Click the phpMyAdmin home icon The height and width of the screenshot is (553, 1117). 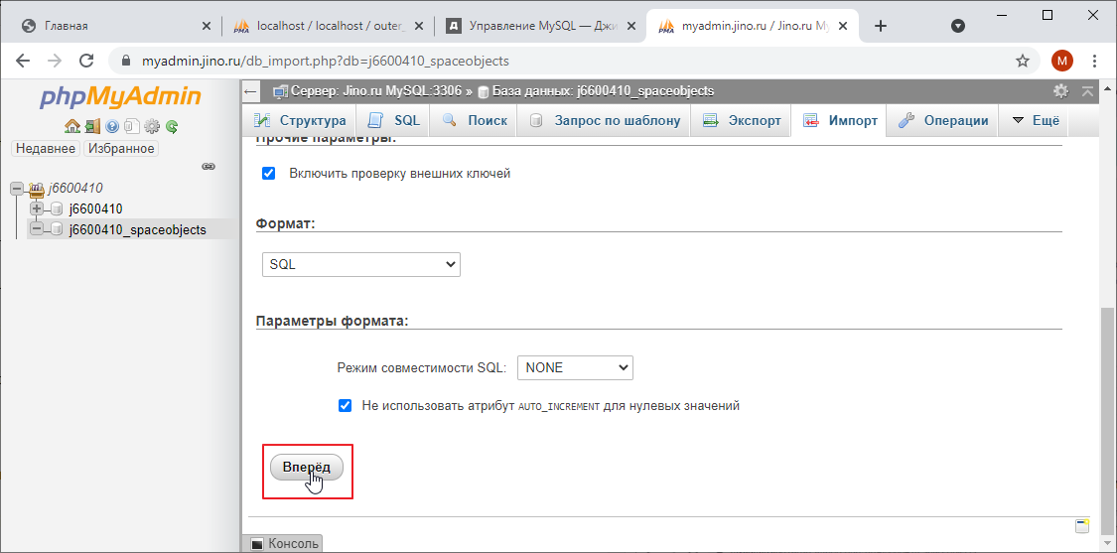click(71, 126)
